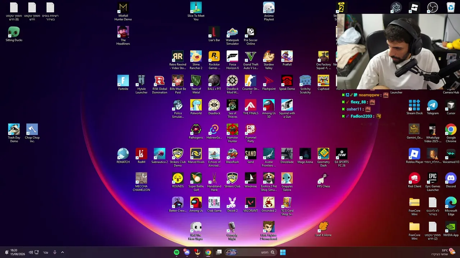The width and height of the screenshot is (460, 258).
Task: Select Among Us 3D icon
Action: [269, 109]
